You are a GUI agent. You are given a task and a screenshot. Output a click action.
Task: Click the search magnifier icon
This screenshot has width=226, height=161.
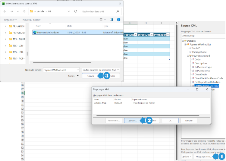click(x=118, y=11)
